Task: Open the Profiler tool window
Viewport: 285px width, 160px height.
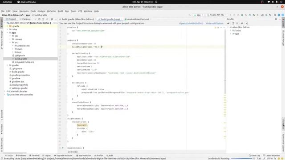Action: (x=99, y=156)
